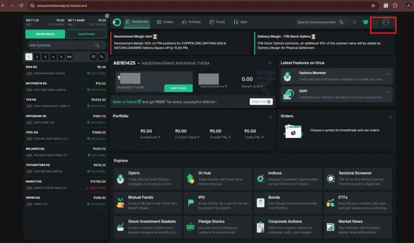Select watchlist number 2

[37, 57]
